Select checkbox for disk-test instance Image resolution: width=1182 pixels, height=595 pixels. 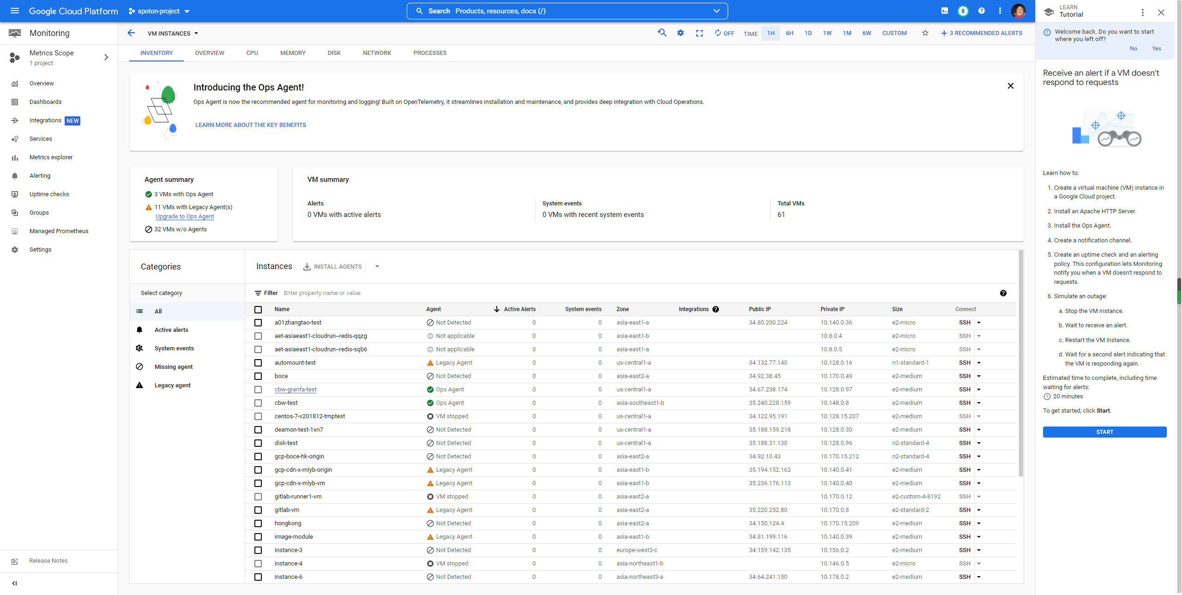click(258, 443)
